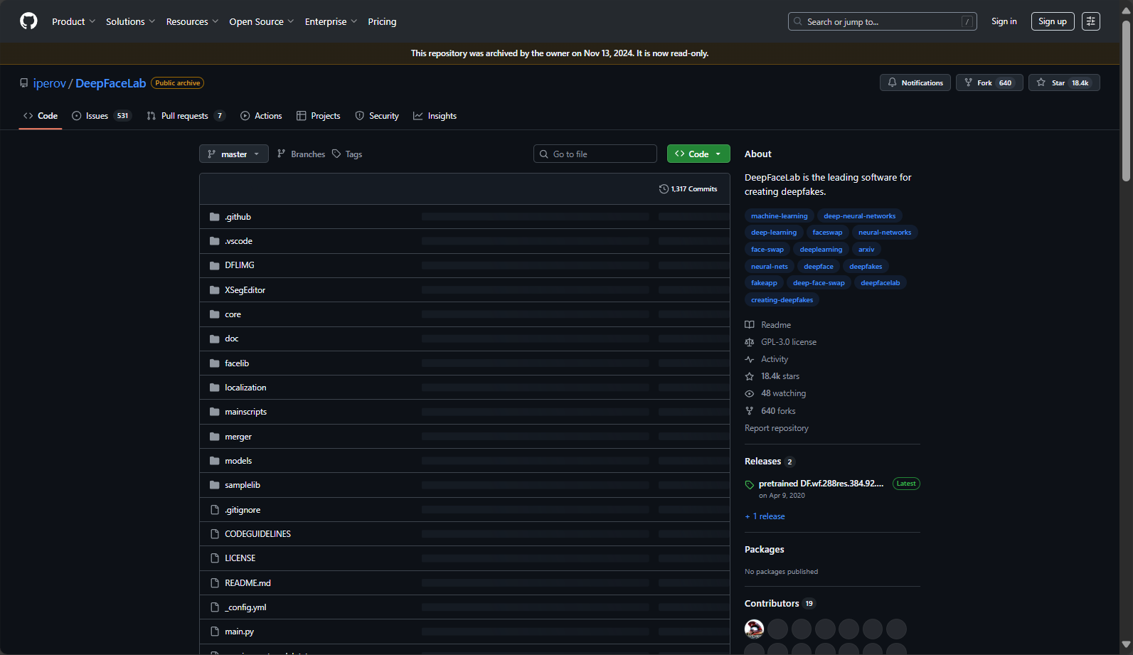Open the DeepFaceLab repository link
The height and width of the screenshot is (655, 1133).
pyautogui.click(x=110, y=83)
